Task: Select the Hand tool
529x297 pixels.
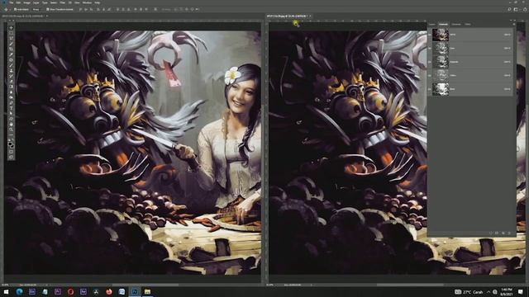Action: (11, 124)
